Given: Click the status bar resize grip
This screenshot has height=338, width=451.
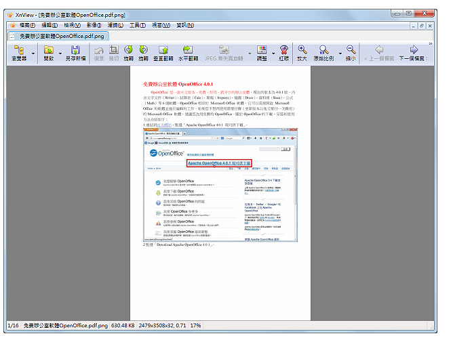Looking at the screenshot, I should tap(431, 326).
